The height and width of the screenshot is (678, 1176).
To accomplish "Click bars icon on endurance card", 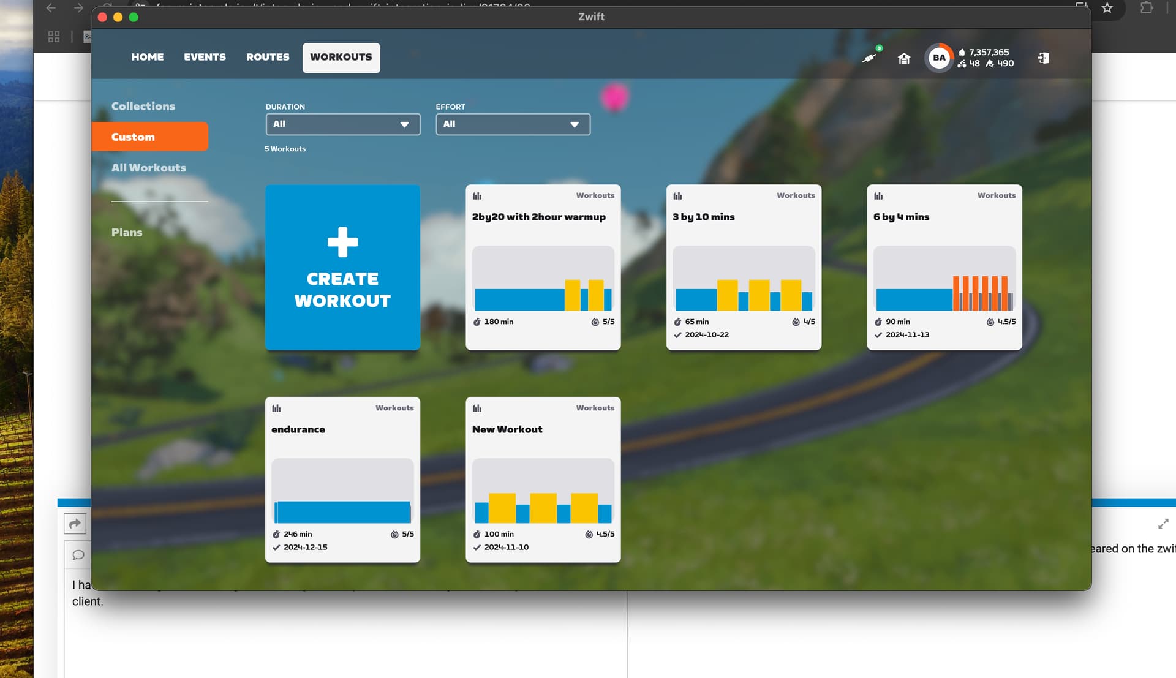I will coord(276,409).
